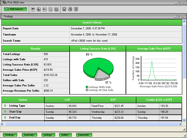187x138 pixels.
Task: Click the Results section header
Action: click(36, 49)
